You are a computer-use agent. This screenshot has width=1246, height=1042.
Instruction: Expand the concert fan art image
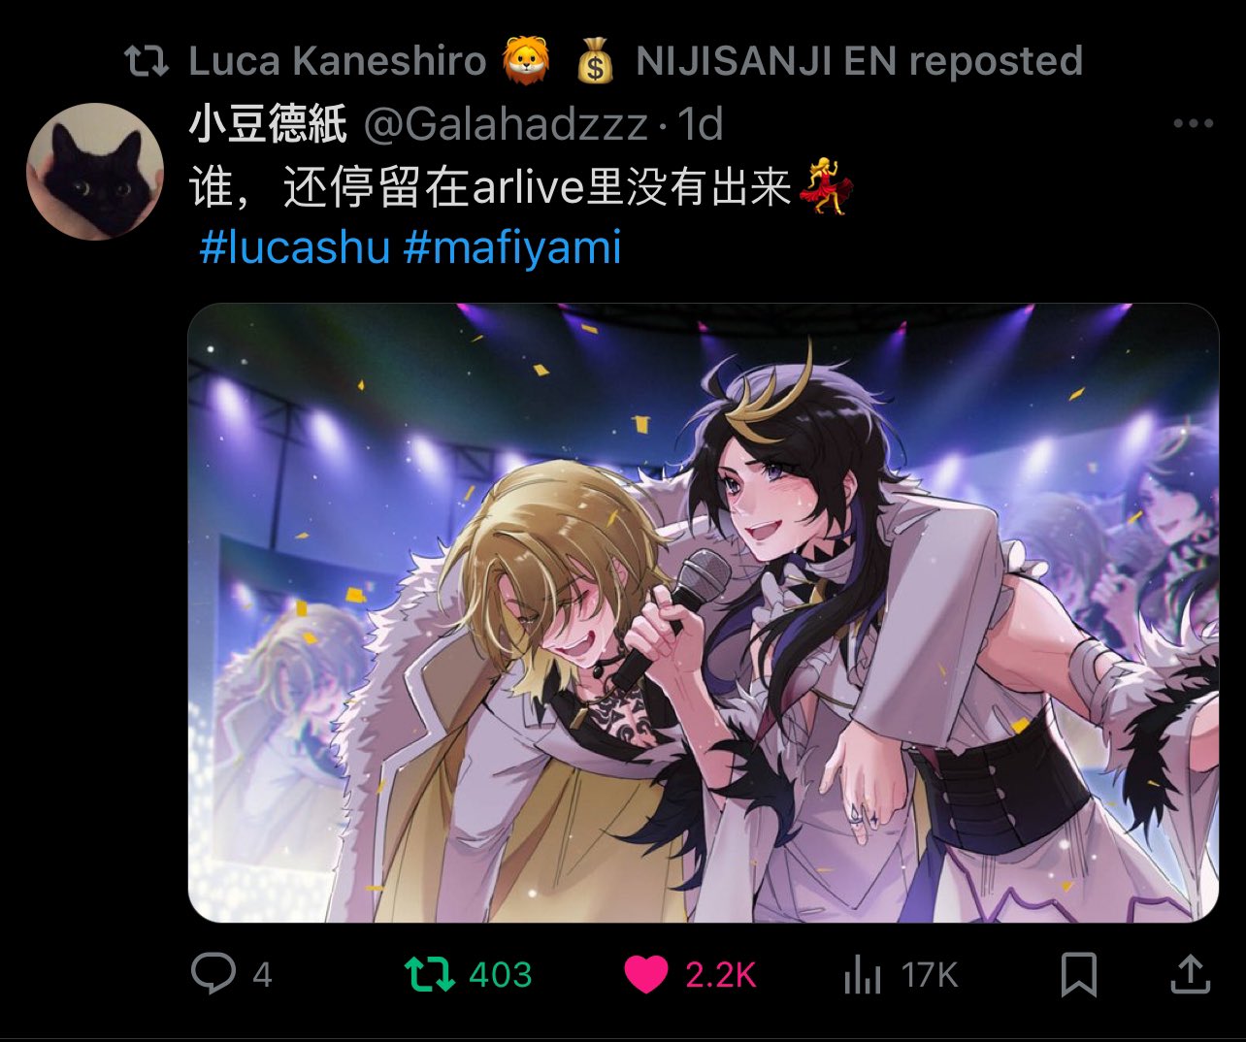(x=703, y=612)
